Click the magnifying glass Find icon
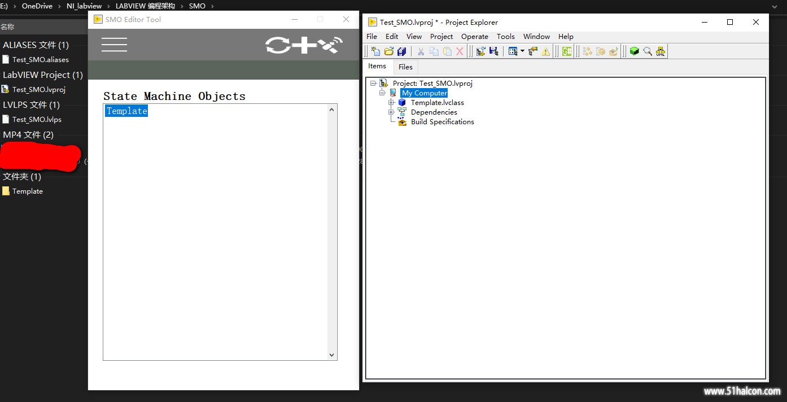 tap(648, 51)
